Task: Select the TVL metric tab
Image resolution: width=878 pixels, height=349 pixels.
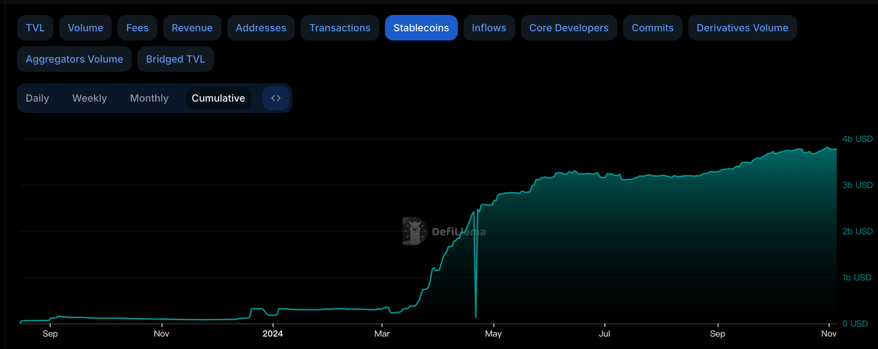Action: tap(35, 28)
